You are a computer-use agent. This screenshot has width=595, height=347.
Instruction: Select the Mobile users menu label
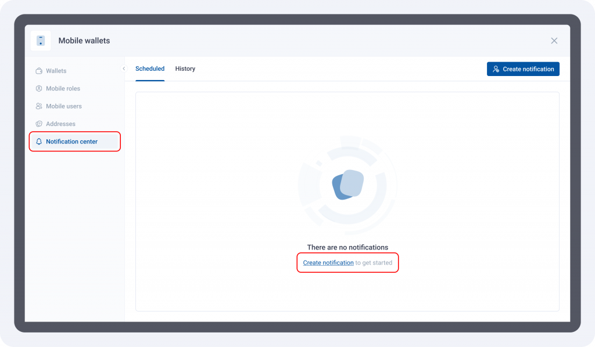pos(64,106)
